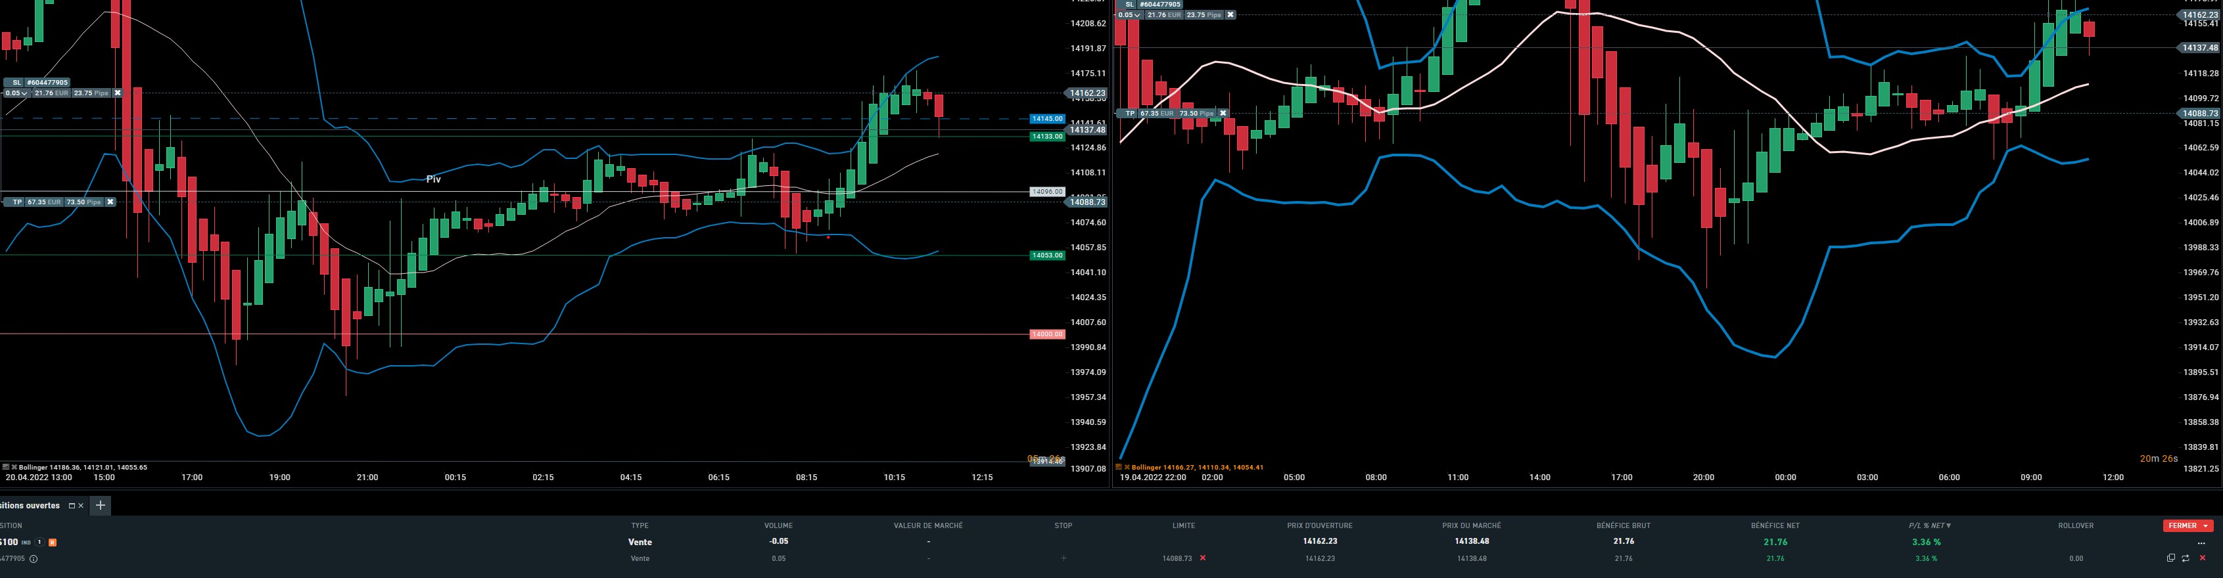
Task: Sort by the ROLLOVER column header
Action: 2075,525
